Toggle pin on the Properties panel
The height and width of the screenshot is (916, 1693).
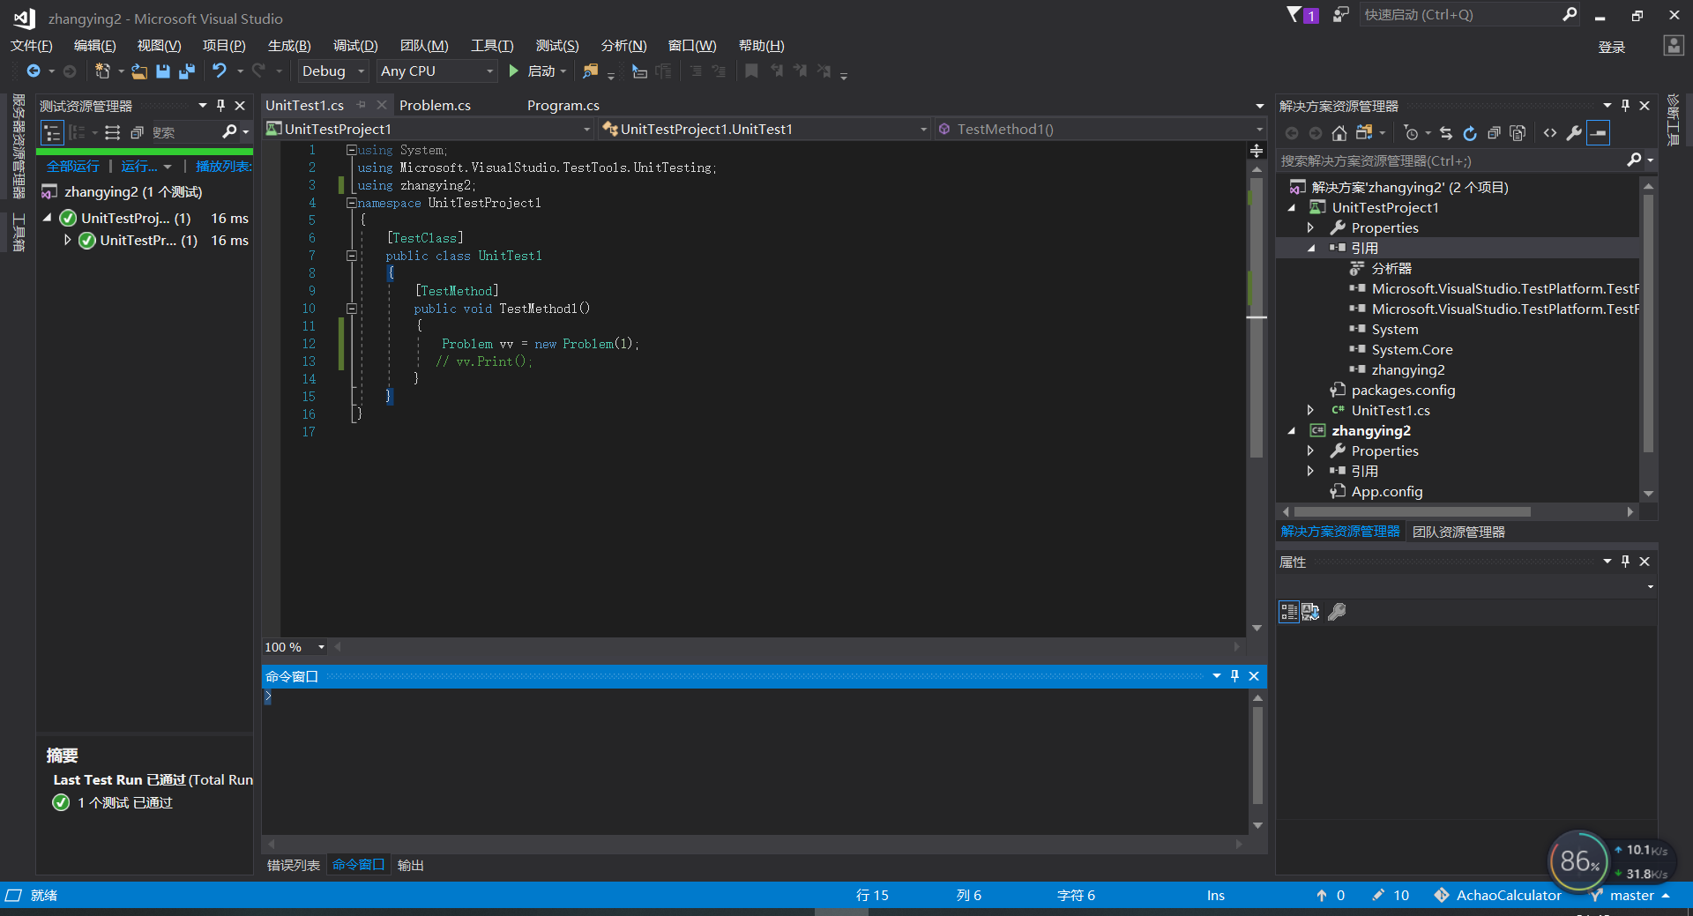(1625, 562)
